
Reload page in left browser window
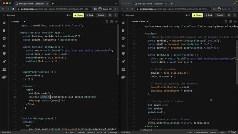coord(13,9)
